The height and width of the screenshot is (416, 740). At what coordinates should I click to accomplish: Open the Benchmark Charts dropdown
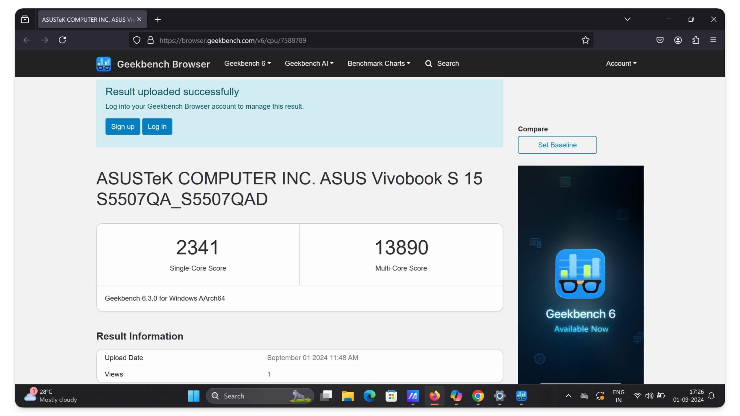point(379,63)
